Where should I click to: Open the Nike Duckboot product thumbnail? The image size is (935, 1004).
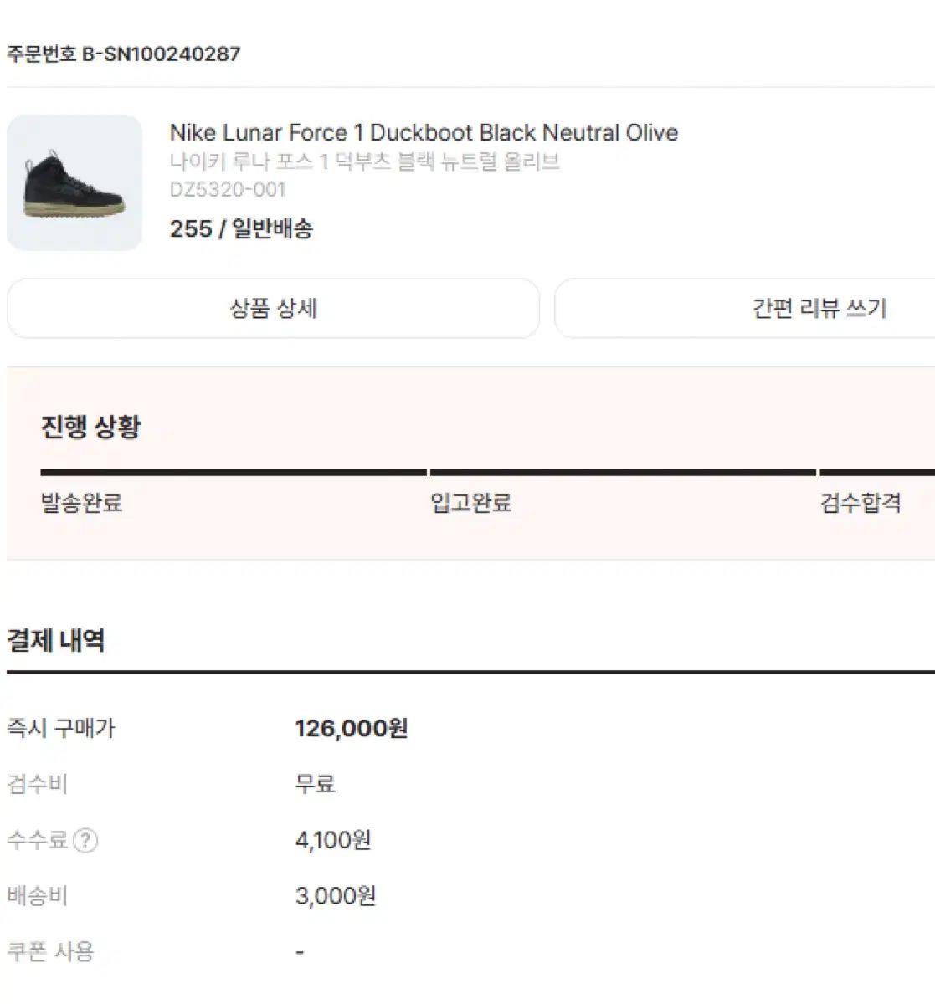pos(74,182)
